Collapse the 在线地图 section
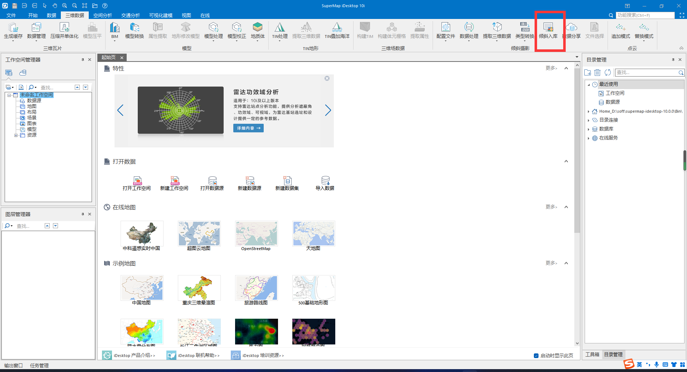The height and width of the screenshot is (372, 687). 566,207
